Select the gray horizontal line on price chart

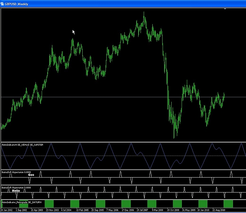(x=123, y=97)
